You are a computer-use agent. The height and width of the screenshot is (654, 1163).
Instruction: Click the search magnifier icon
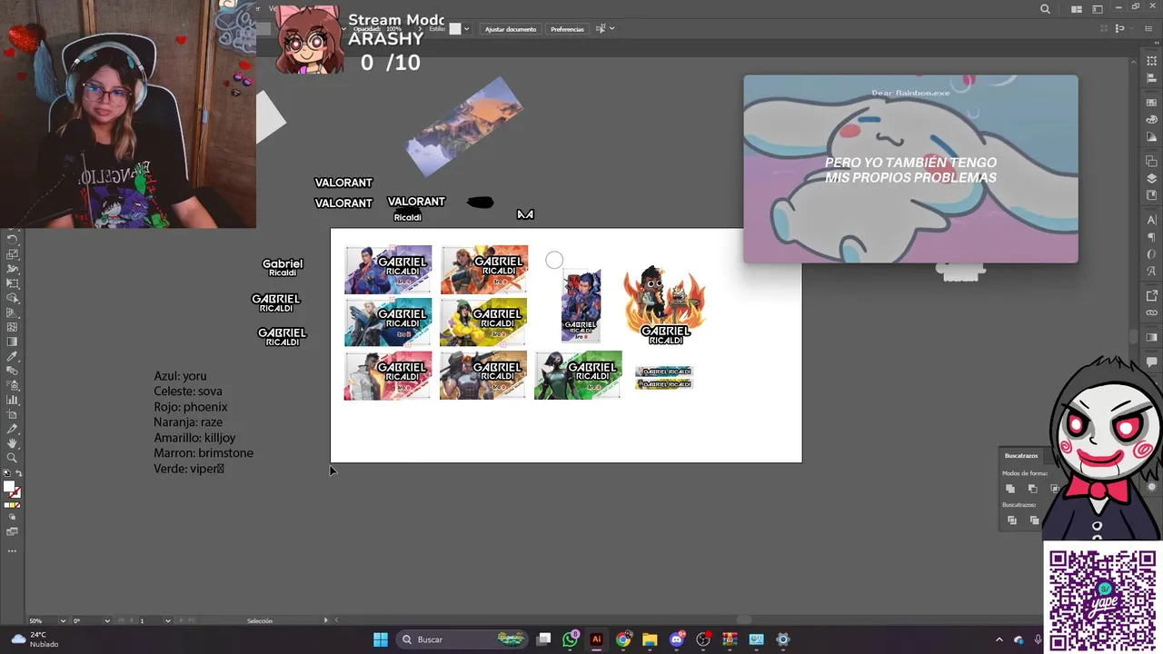1046,9
